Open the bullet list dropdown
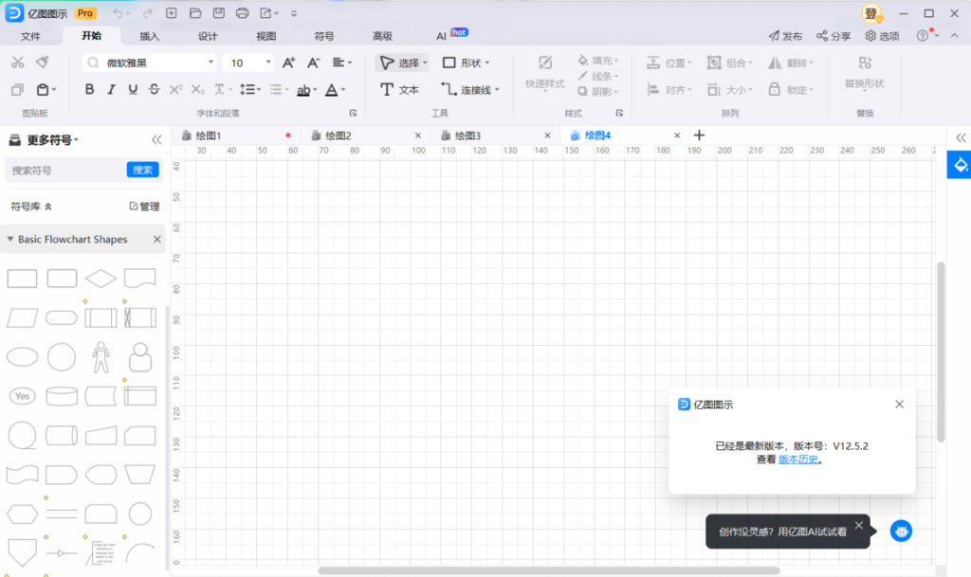 click(279, 90)
